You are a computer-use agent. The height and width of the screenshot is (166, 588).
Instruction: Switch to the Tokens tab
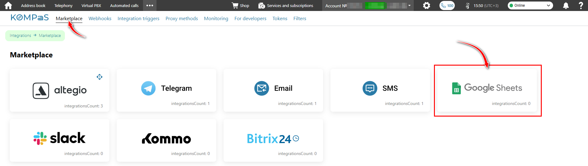280,19
